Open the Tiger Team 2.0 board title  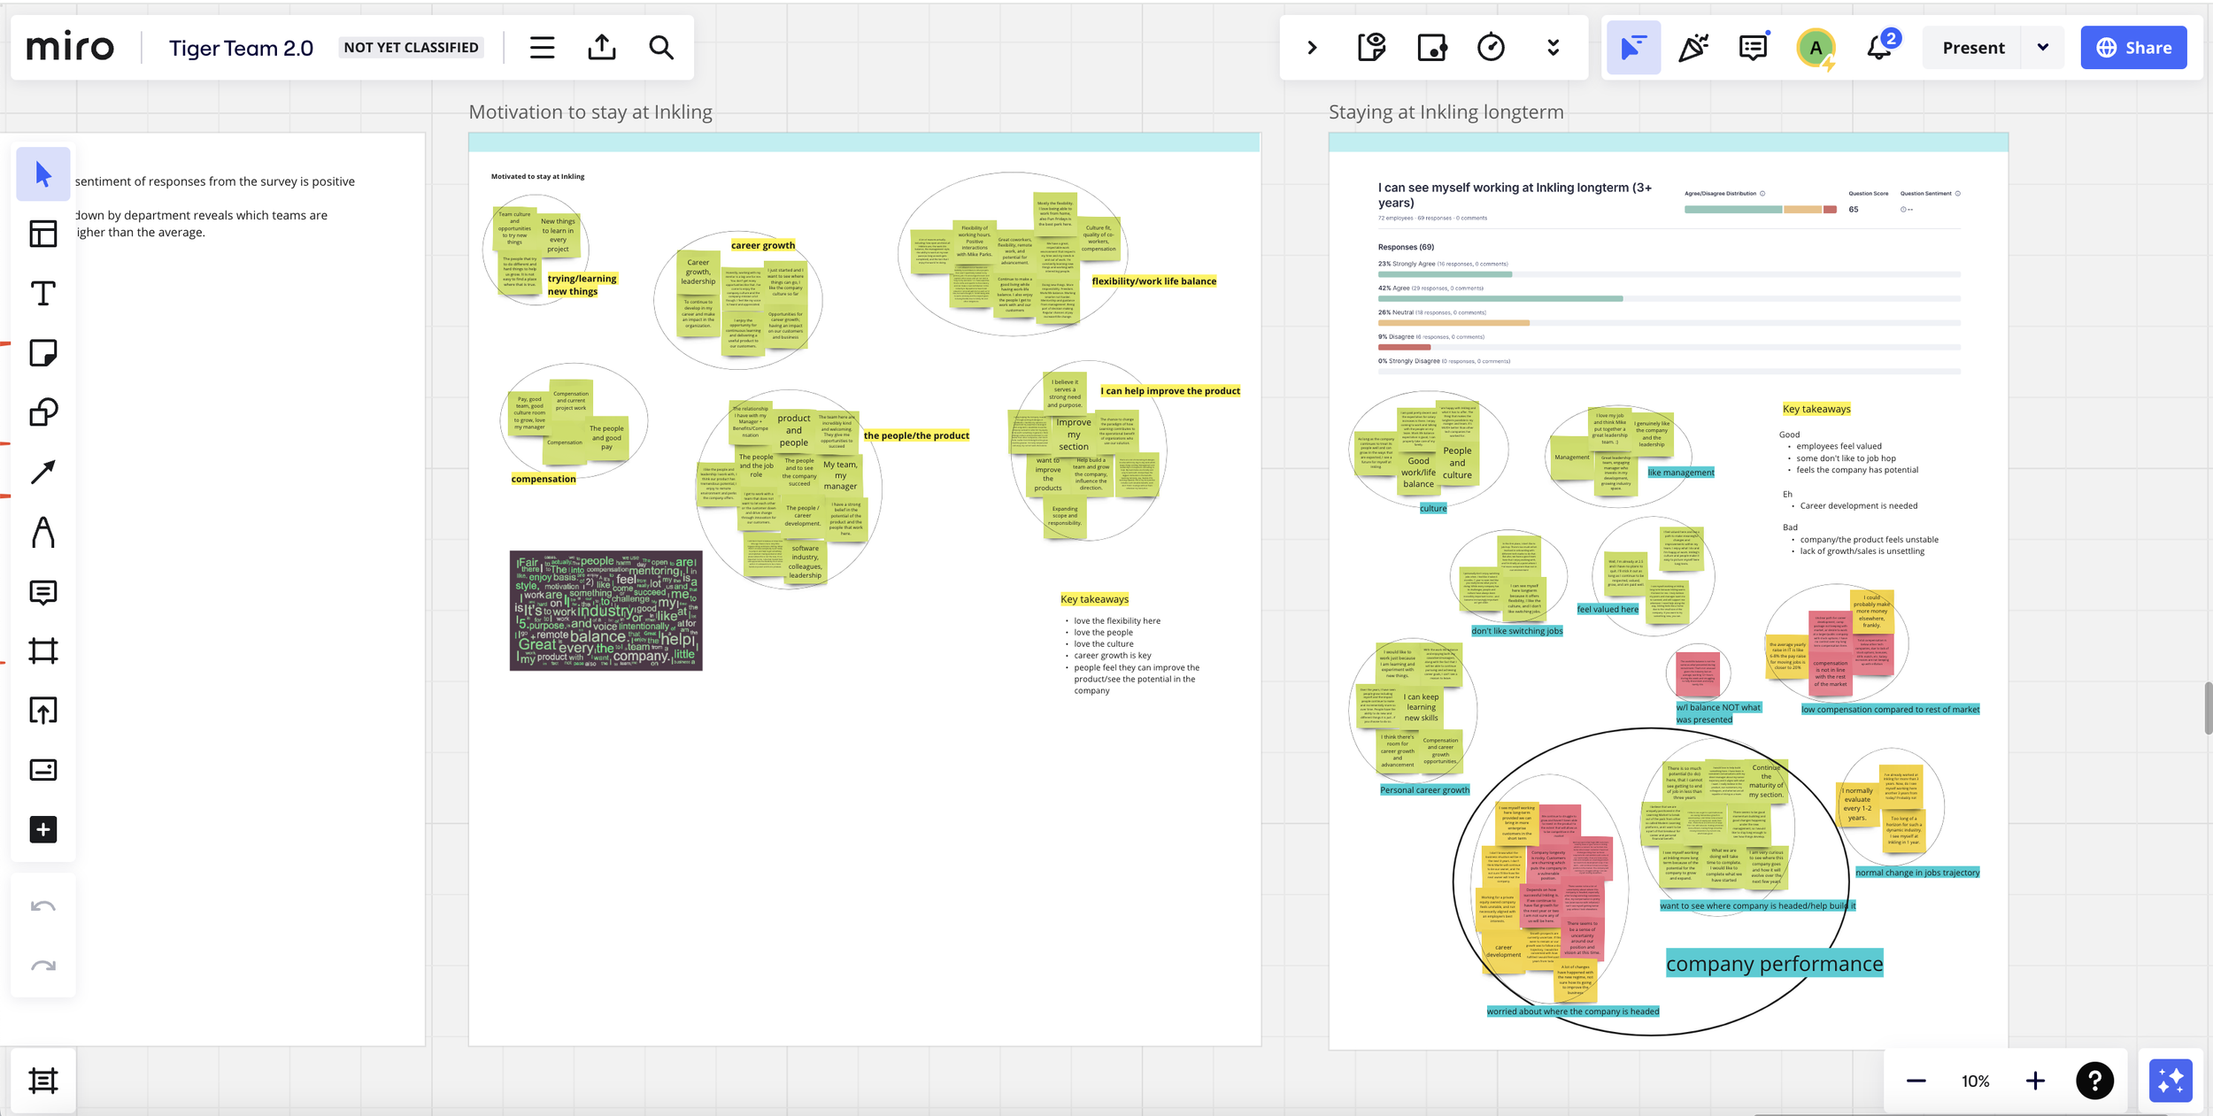coord(241,48)
